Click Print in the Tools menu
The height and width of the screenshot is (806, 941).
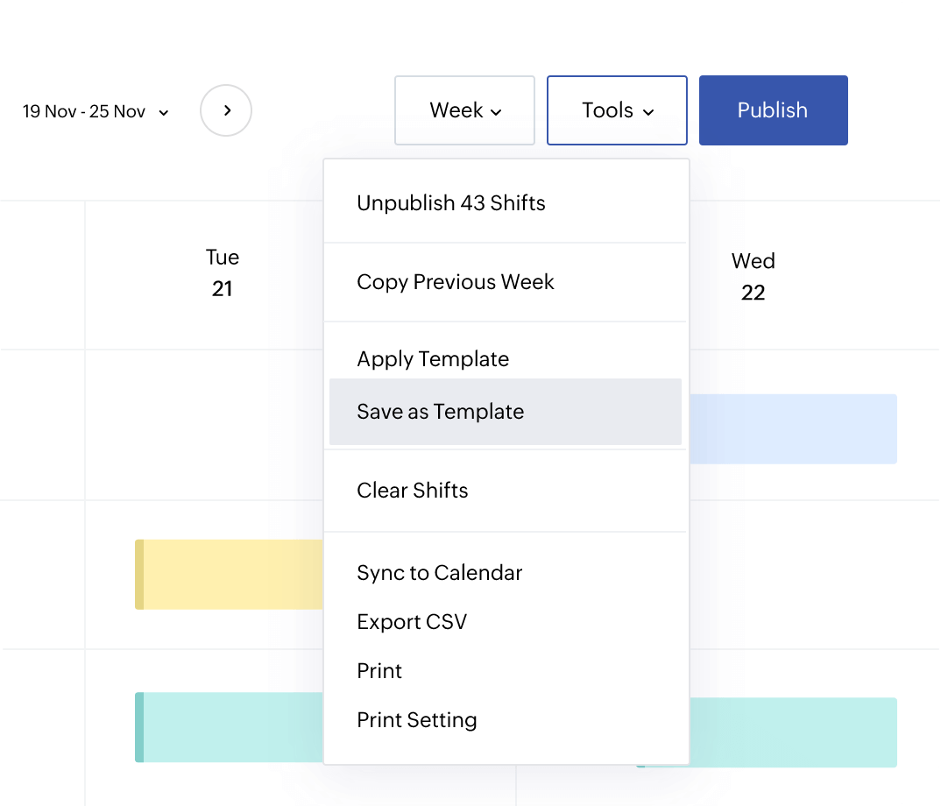coord(379,671)
